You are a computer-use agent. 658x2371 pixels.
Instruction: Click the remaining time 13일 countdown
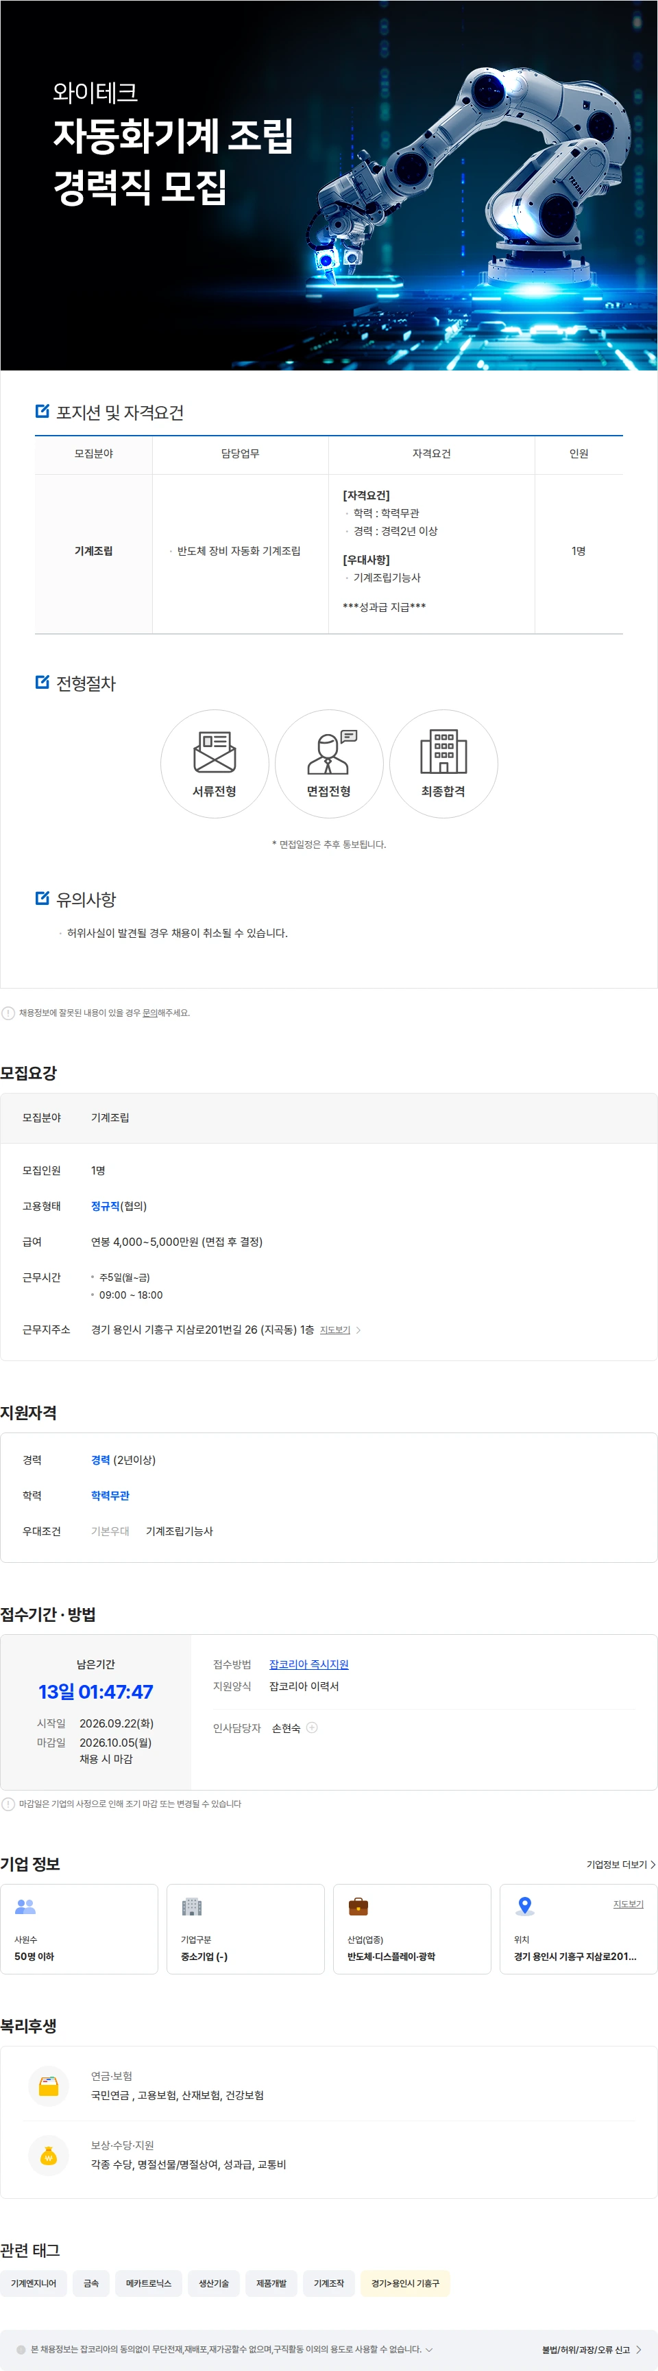click(95, 1692)
